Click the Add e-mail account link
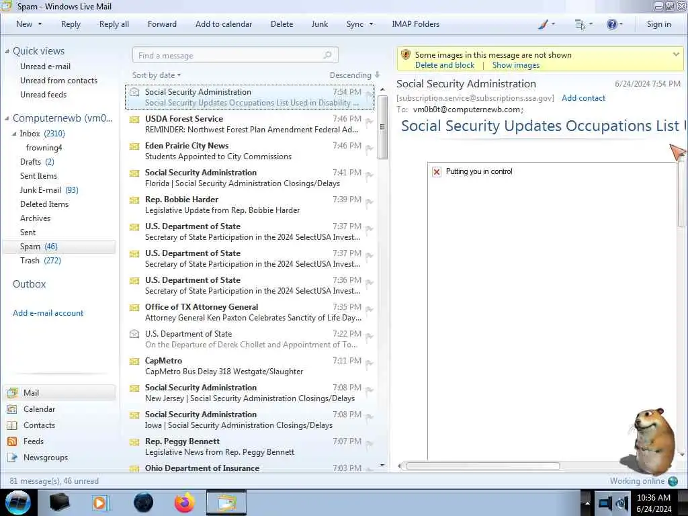Image resolution: width=688 pixels, height=516 pixels. 48,313
